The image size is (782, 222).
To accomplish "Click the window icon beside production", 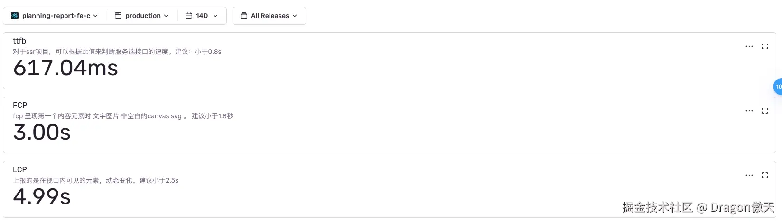I will coord(118,16).
